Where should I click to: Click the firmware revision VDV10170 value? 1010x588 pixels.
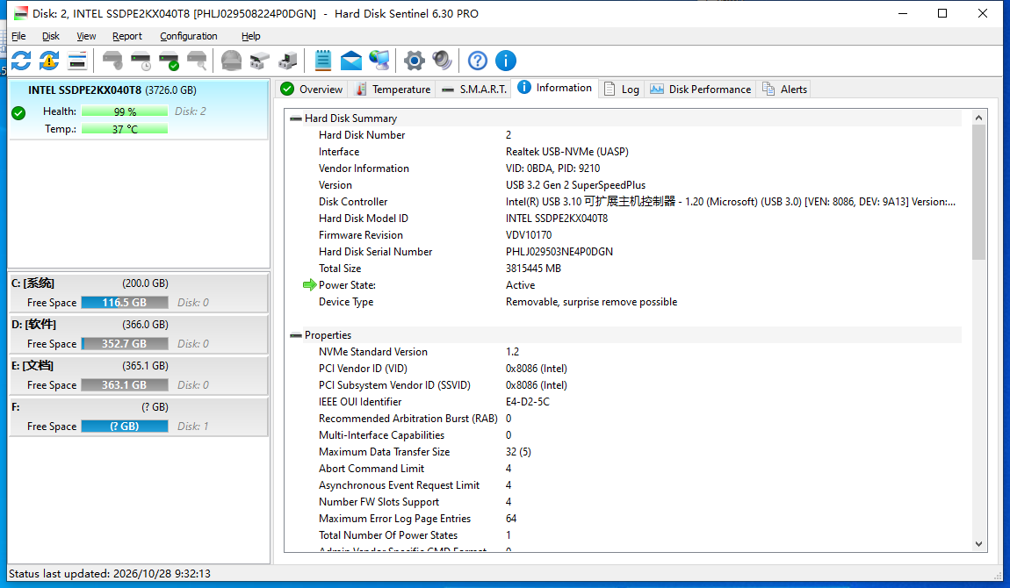click(528, 235)
